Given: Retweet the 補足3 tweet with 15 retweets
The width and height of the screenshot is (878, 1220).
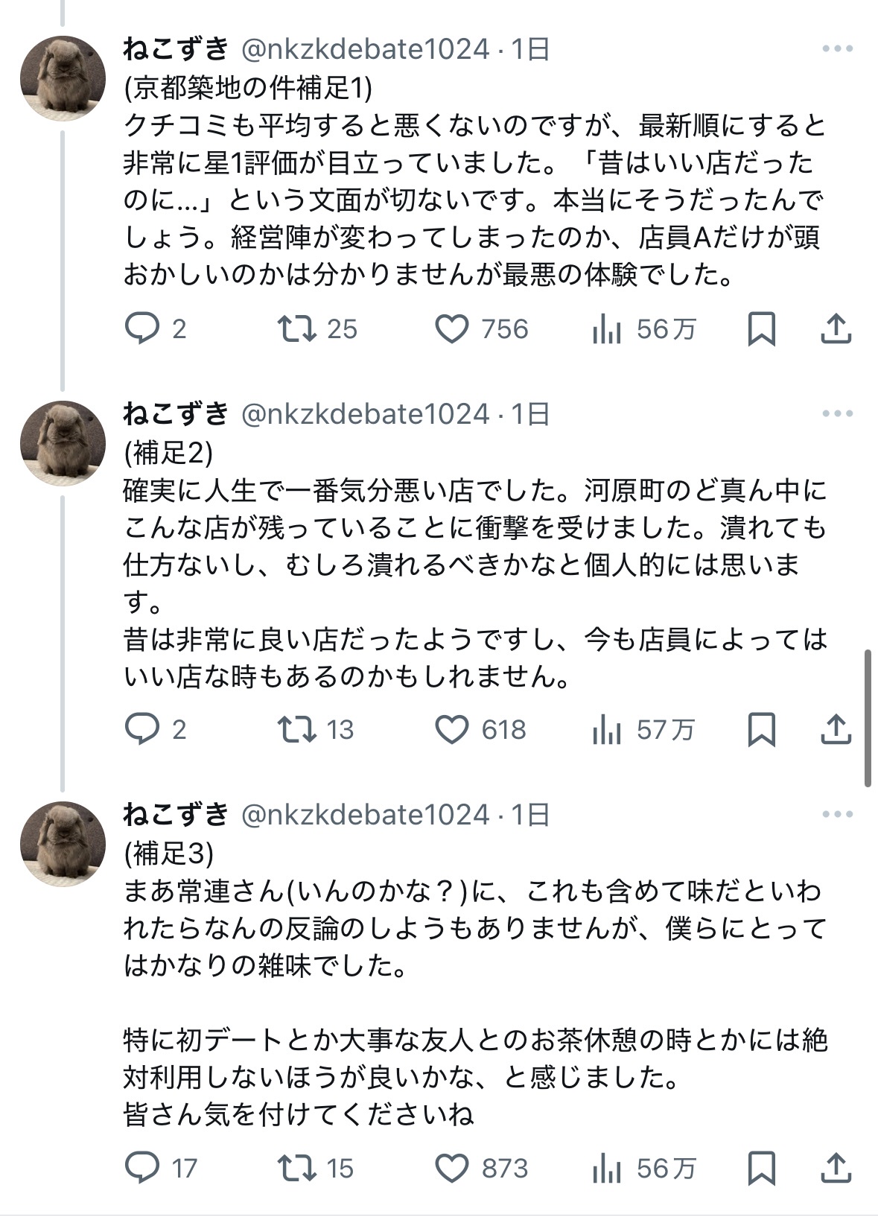Looking at the screenshot, I should click(297, 1168).
